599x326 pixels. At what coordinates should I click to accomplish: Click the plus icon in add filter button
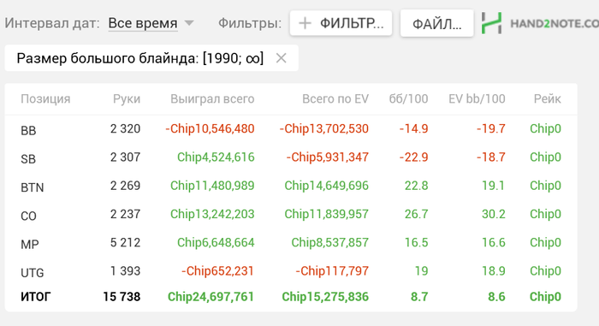click(x=305, y=24)
